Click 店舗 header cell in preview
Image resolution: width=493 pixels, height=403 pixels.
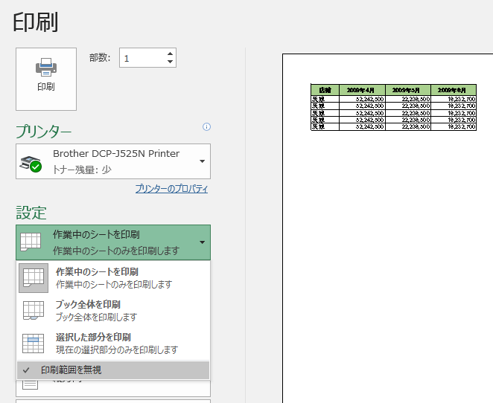[x=325, y=90]
